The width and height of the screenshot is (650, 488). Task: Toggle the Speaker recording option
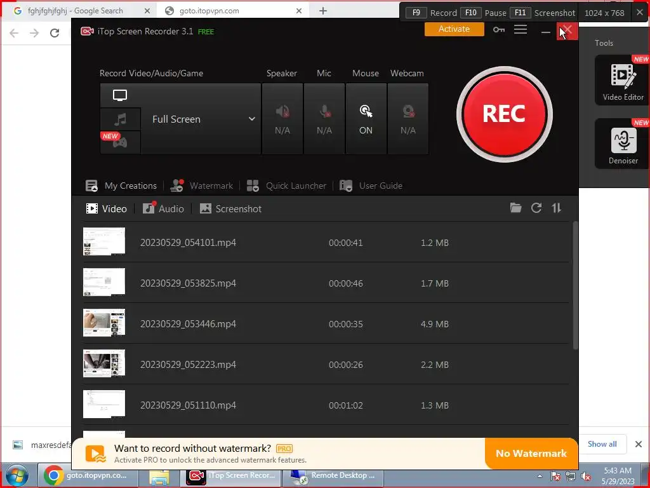(282, 119)
